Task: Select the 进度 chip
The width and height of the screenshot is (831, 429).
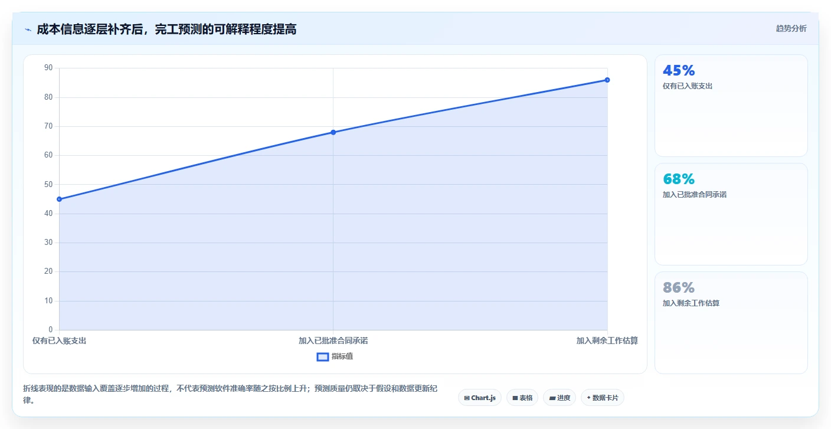Action: click(560, 398)
